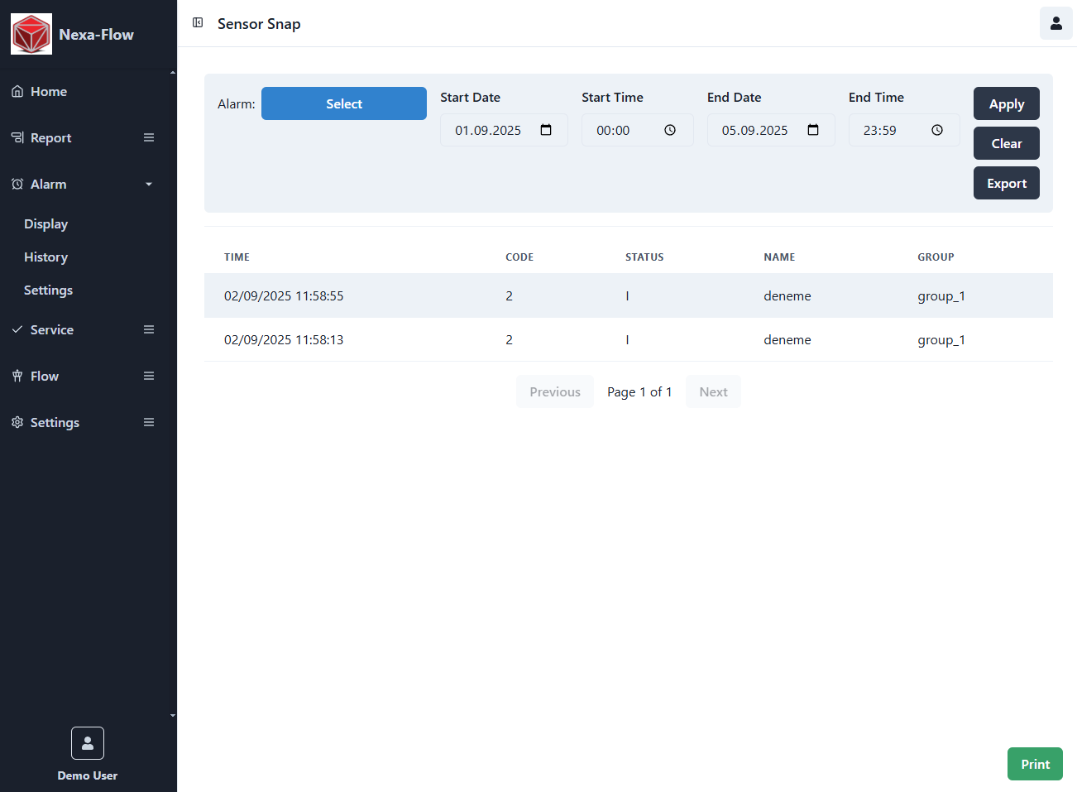The image size is (1077, 792).
Task: Open the user profile icon in header
Action: point(1055,23)
